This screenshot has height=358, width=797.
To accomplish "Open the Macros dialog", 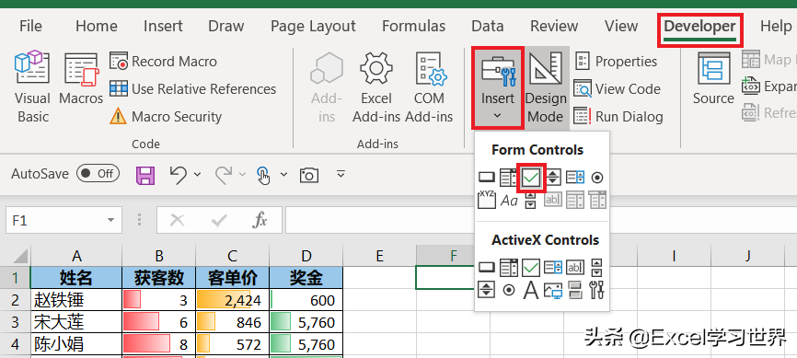I will coord(81,79).
